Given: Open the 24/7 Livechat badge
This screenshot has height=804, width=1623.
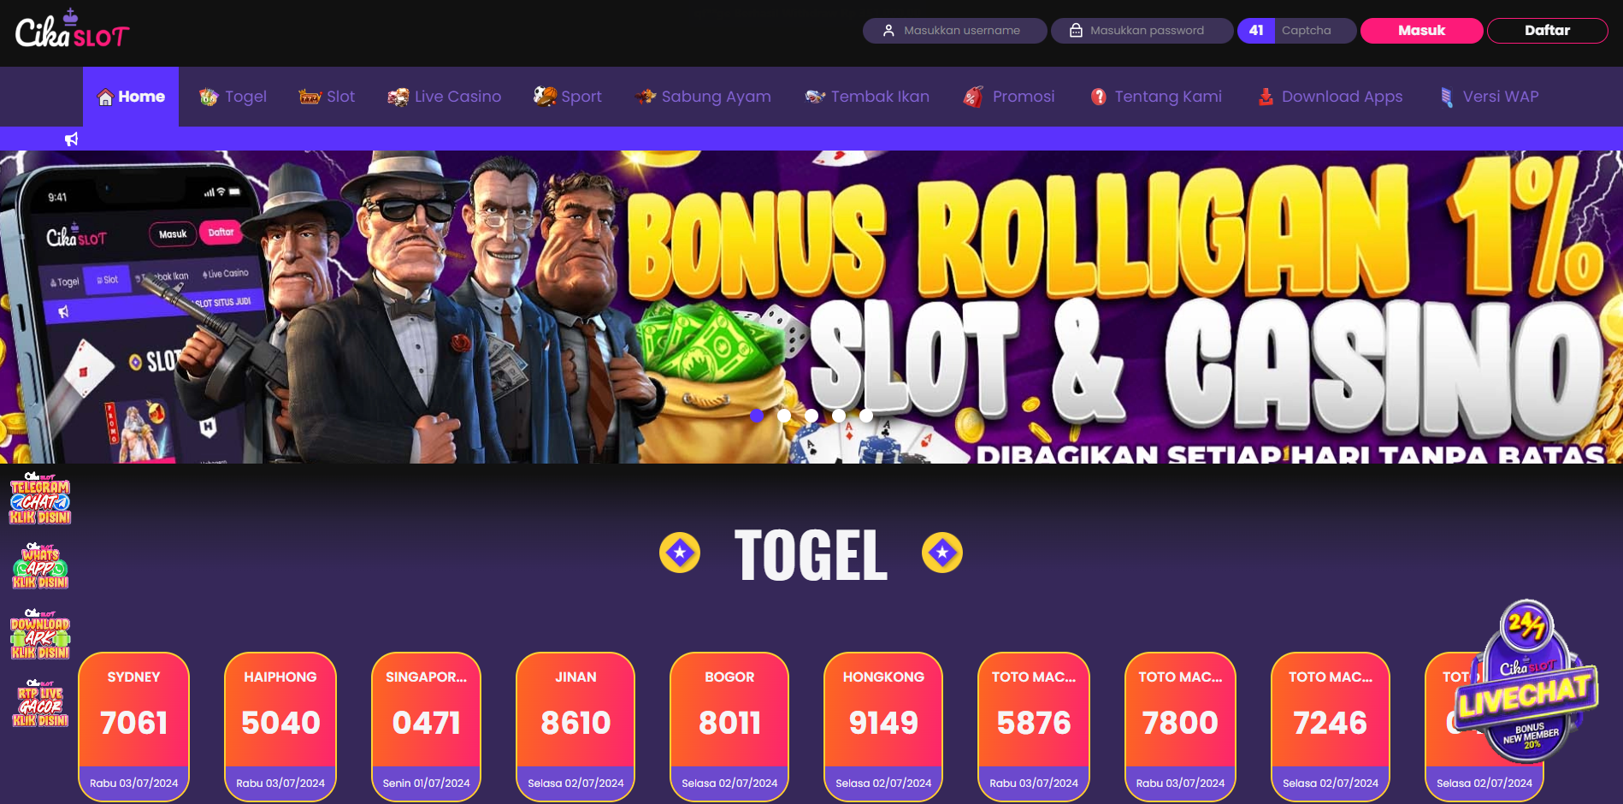Looking at the screenshot, I should pyautogui.click(x=1526, y=682).
